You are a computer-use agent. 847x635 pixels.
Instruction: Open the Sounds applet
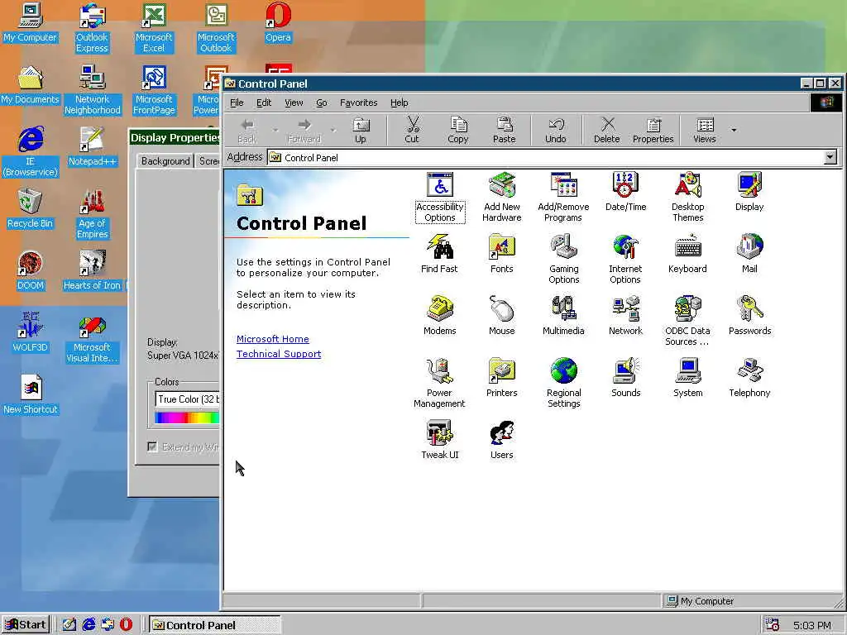click(x=625, y=378)
